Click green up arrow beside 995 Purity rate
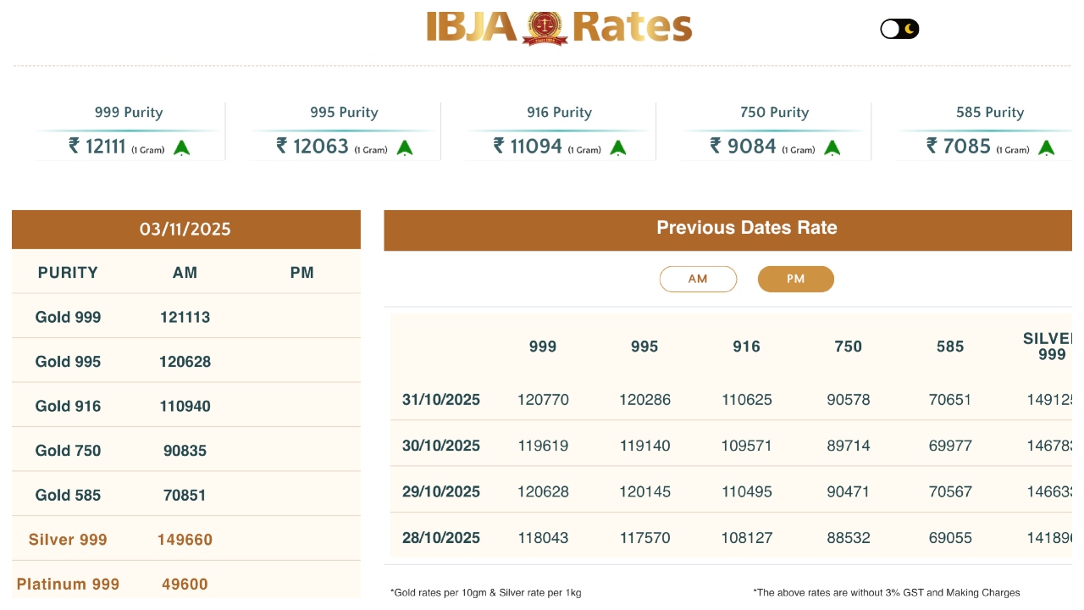 pos(405,148)
